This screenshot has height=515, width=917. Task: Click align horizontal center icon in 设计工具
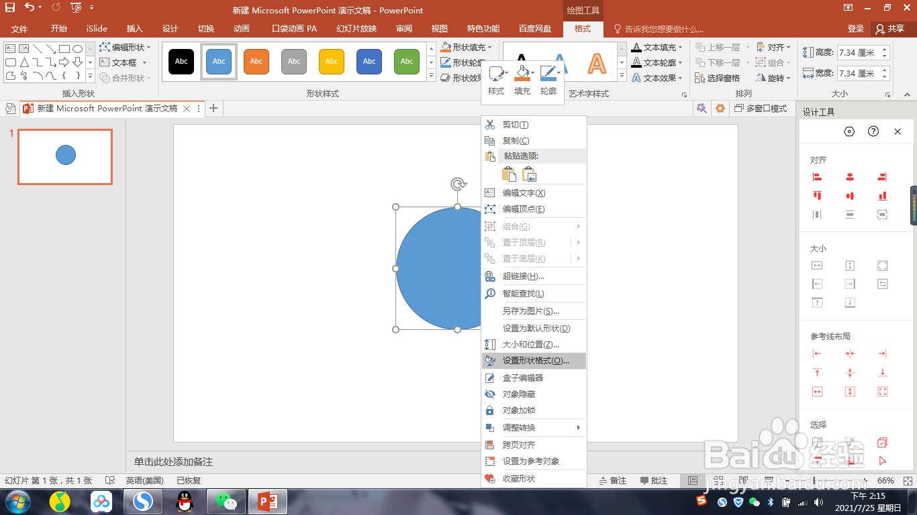click(850, 177)
